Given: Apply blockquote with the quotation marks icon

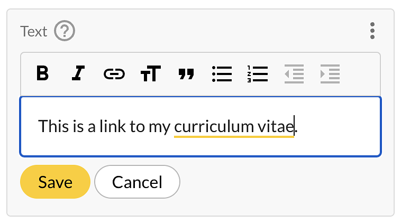Looking at the screenshot, I should pyautogui.click(x=186, y=74).
